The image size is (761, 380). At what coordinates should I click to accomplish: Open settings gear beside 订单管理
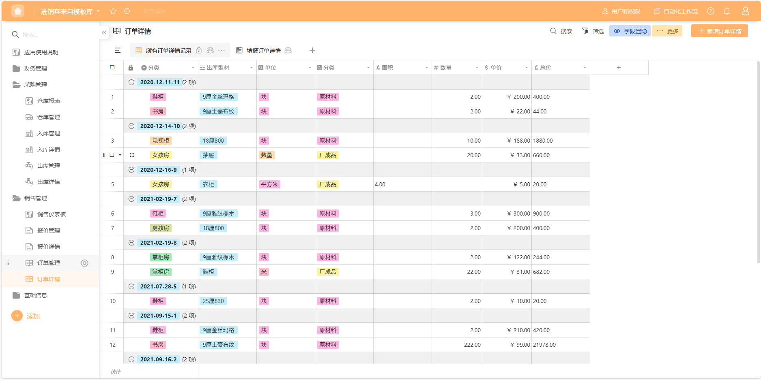click(x=84, y=263)
